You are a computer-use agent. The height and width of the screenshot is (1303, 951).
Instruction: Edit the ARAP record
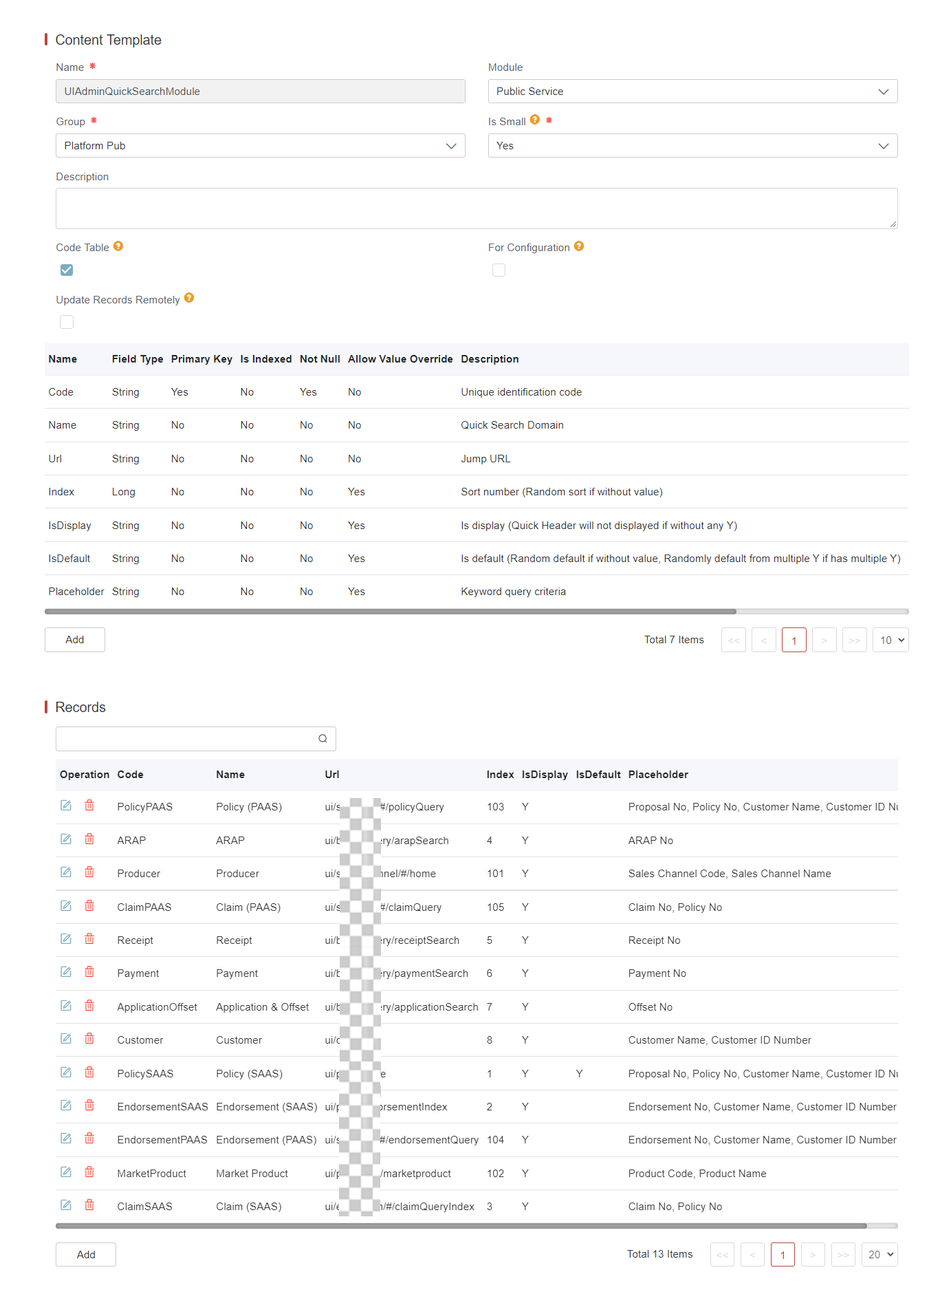[66, 839]
